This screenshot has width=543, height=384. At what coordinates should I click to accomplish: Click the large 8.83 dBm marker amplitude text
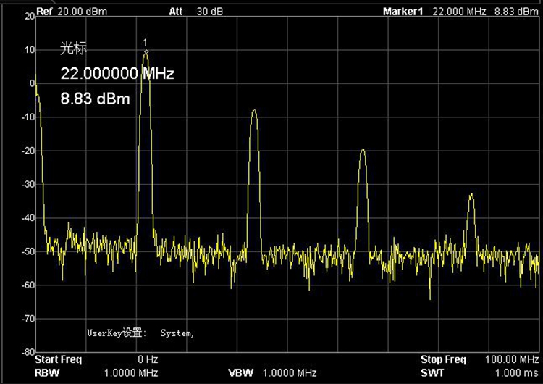coord(95,99)
